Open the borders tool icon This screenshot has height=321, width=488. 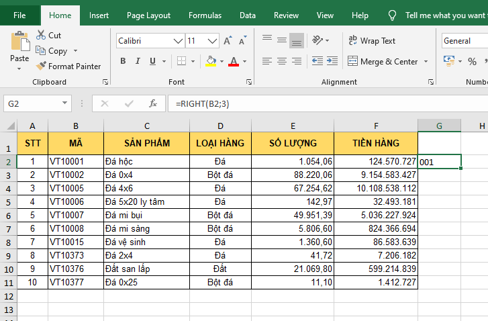click(x=183, y=61)
